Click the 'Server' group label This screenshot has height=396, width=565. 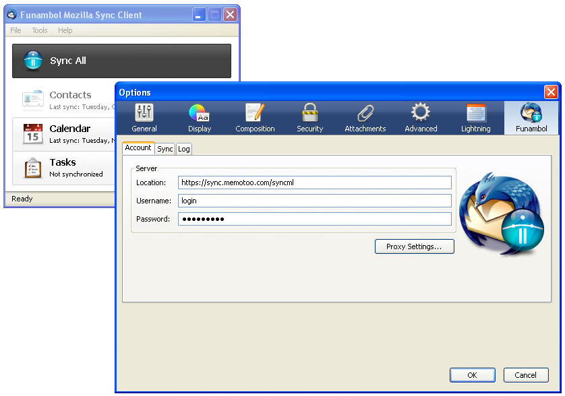click(146, 168)
